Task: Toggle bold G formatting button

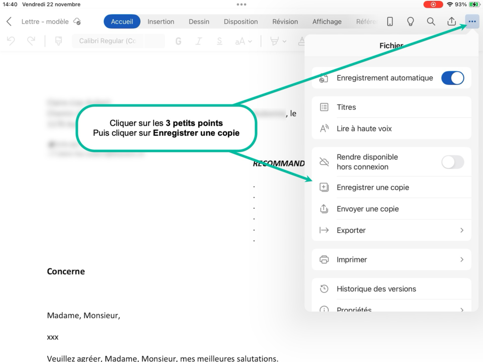Action: pyautogui.click(x=178, y=41)
